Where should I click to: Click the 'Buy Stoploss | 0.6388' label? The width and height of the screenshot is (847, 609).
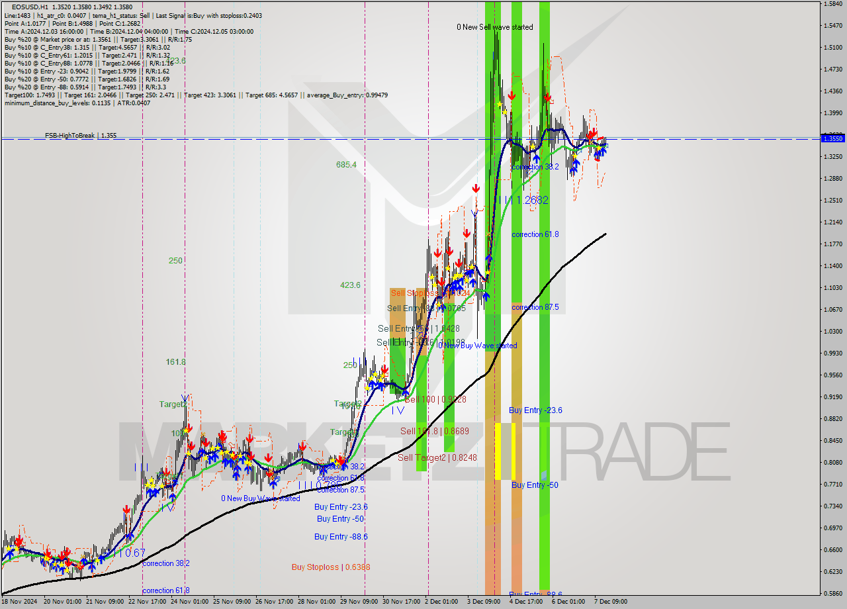click(x=331, y=567)
